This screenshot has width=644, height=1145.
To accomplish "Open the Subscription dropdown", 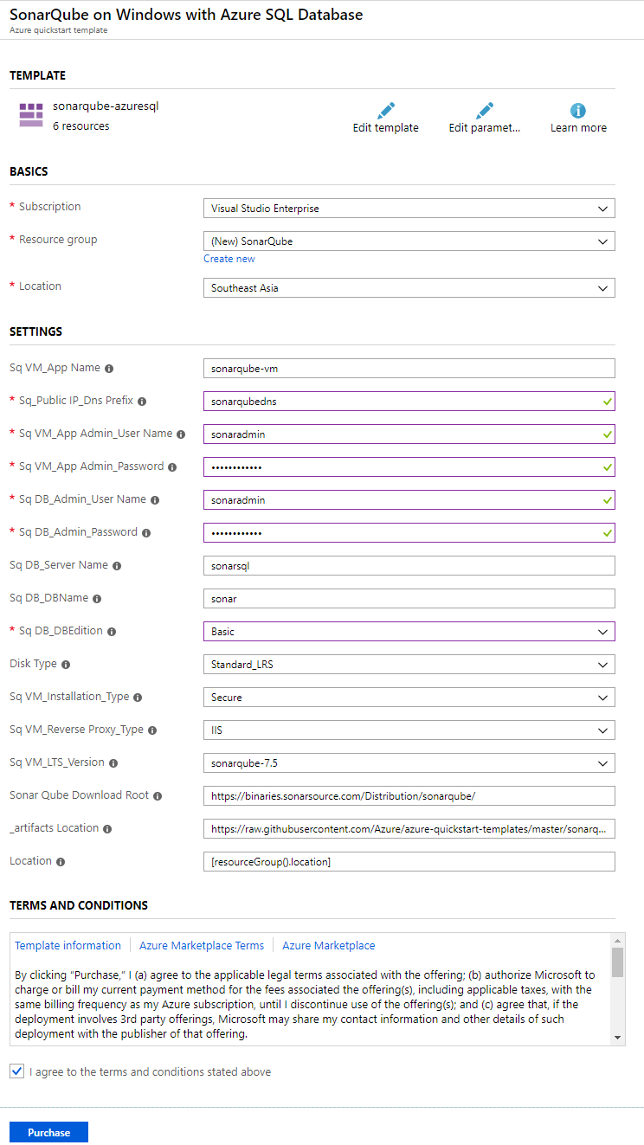I will point(409,209).
